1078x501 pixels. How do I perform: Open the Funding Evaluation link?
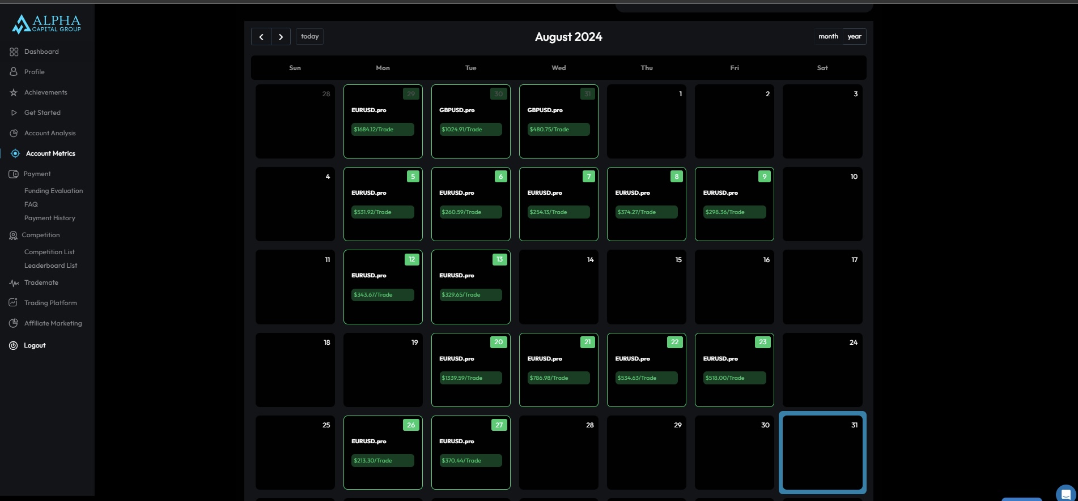coord(53,191)
